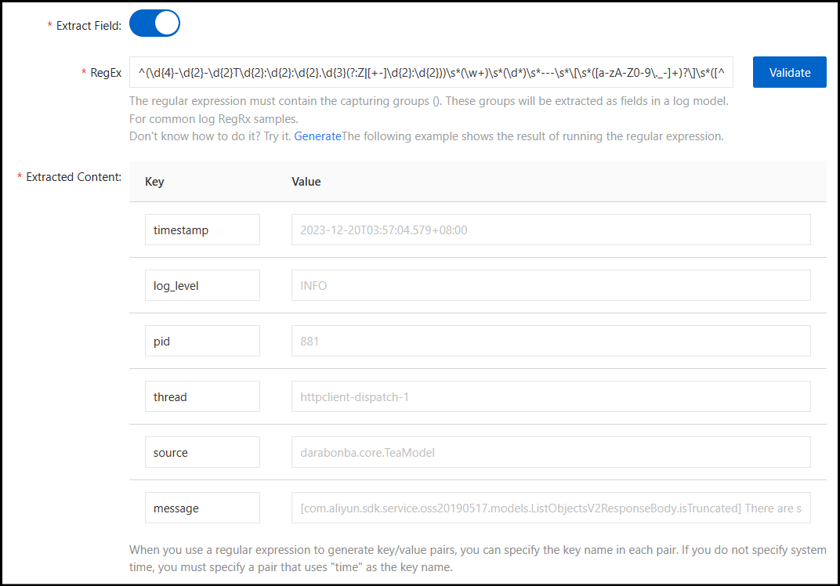The height and width of the screenshot is (586, 840).
Task: Click the INFO value field
Action: (x=551, y=286)
